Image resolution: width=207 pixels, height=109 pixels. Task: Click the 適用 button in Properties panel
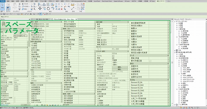point(25,105)
